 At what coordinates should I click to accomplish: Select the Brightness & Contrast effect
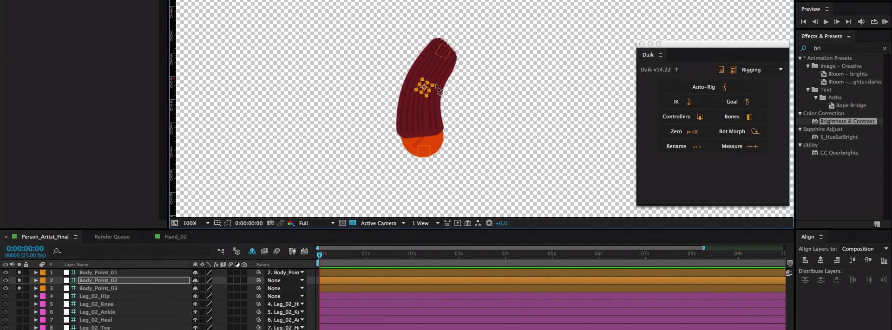coord(847,121)
